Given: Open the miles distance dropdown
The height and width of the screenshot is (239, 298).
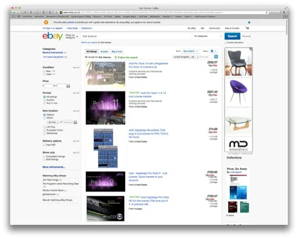Looking at the screenshot, I should coord(53,122).
